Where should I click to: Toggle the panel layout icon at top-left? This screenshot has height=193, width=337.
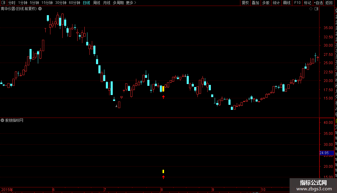(x=3, y=3)
